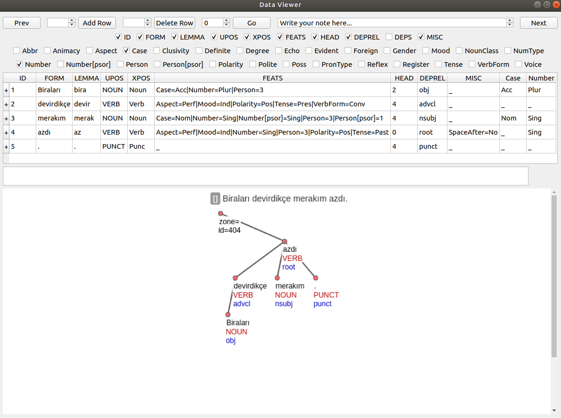Enable the DEPS column checkbox
561x418 pixels.
point(389,37)
